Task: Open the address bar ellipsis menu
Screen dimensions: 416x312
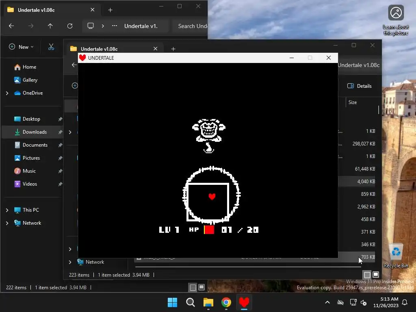Action: click(114, 26)
